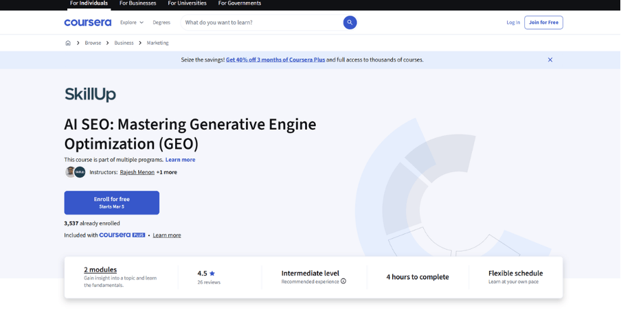This screenshot has height=310, width=621.
Task: Expand the Explore dropdown
Action: coord(132,23)
